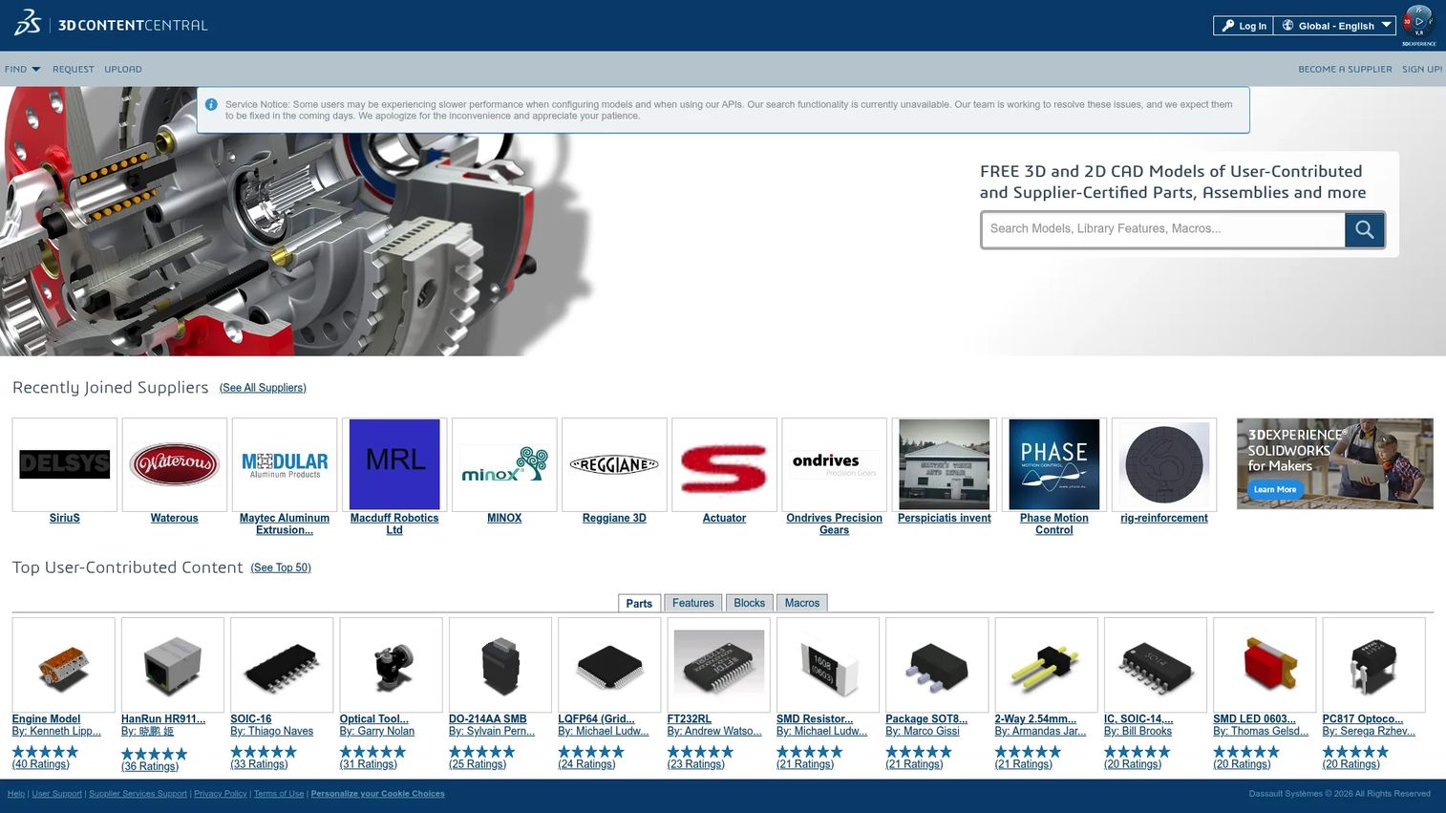Open the PC817 Optoco part thumbnail
Viewport: 1446px width, 813px height.
pyautogui.click(x=1374, y=665)
